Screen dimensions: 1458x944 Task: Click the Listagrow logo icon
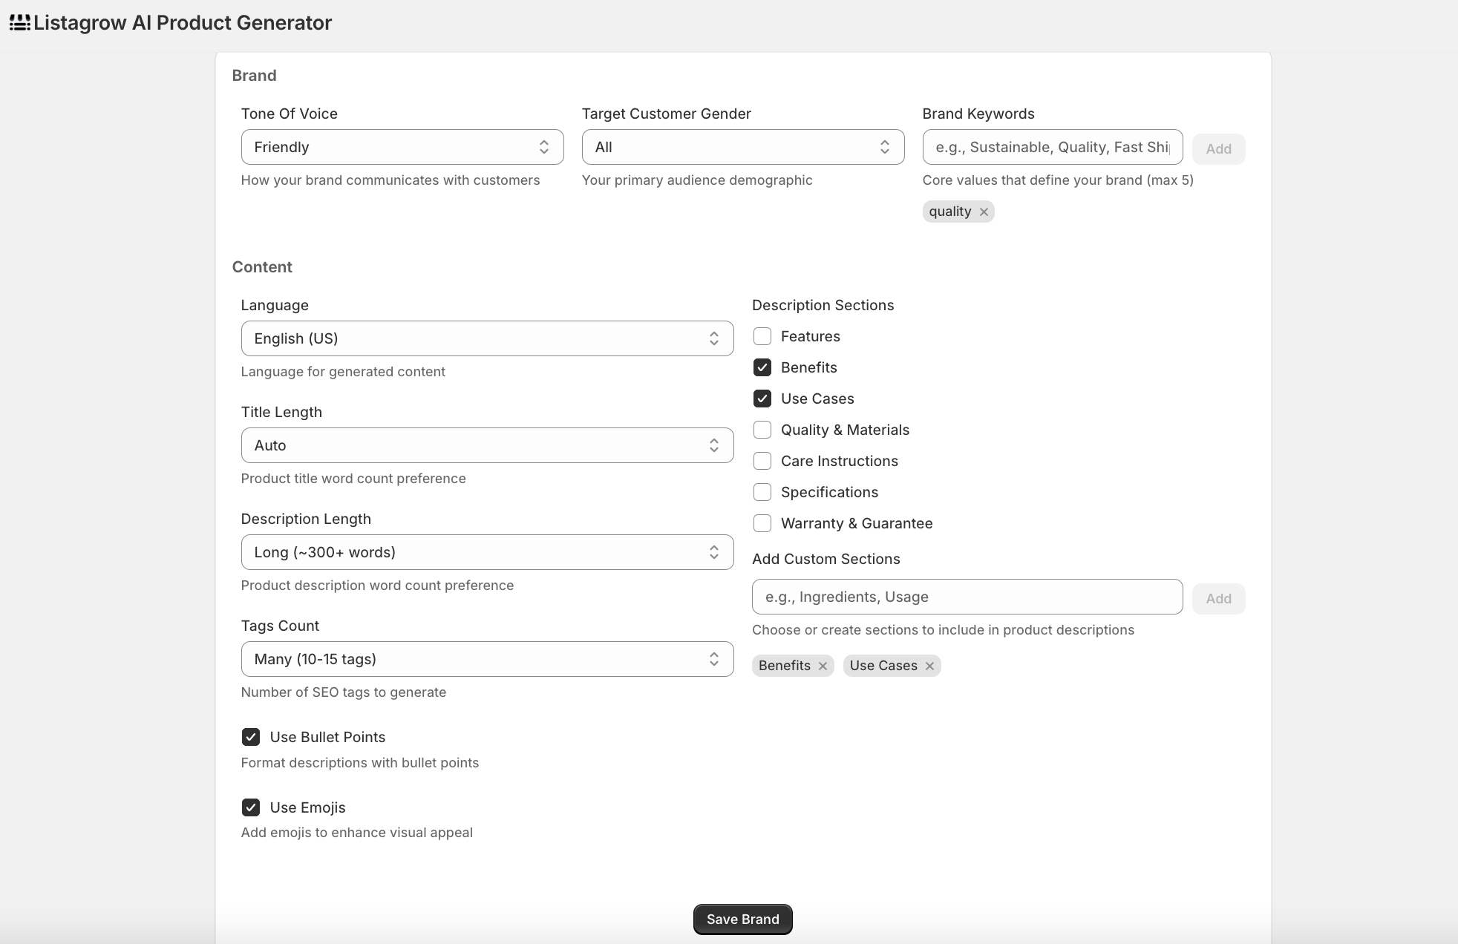coord(20,23)
